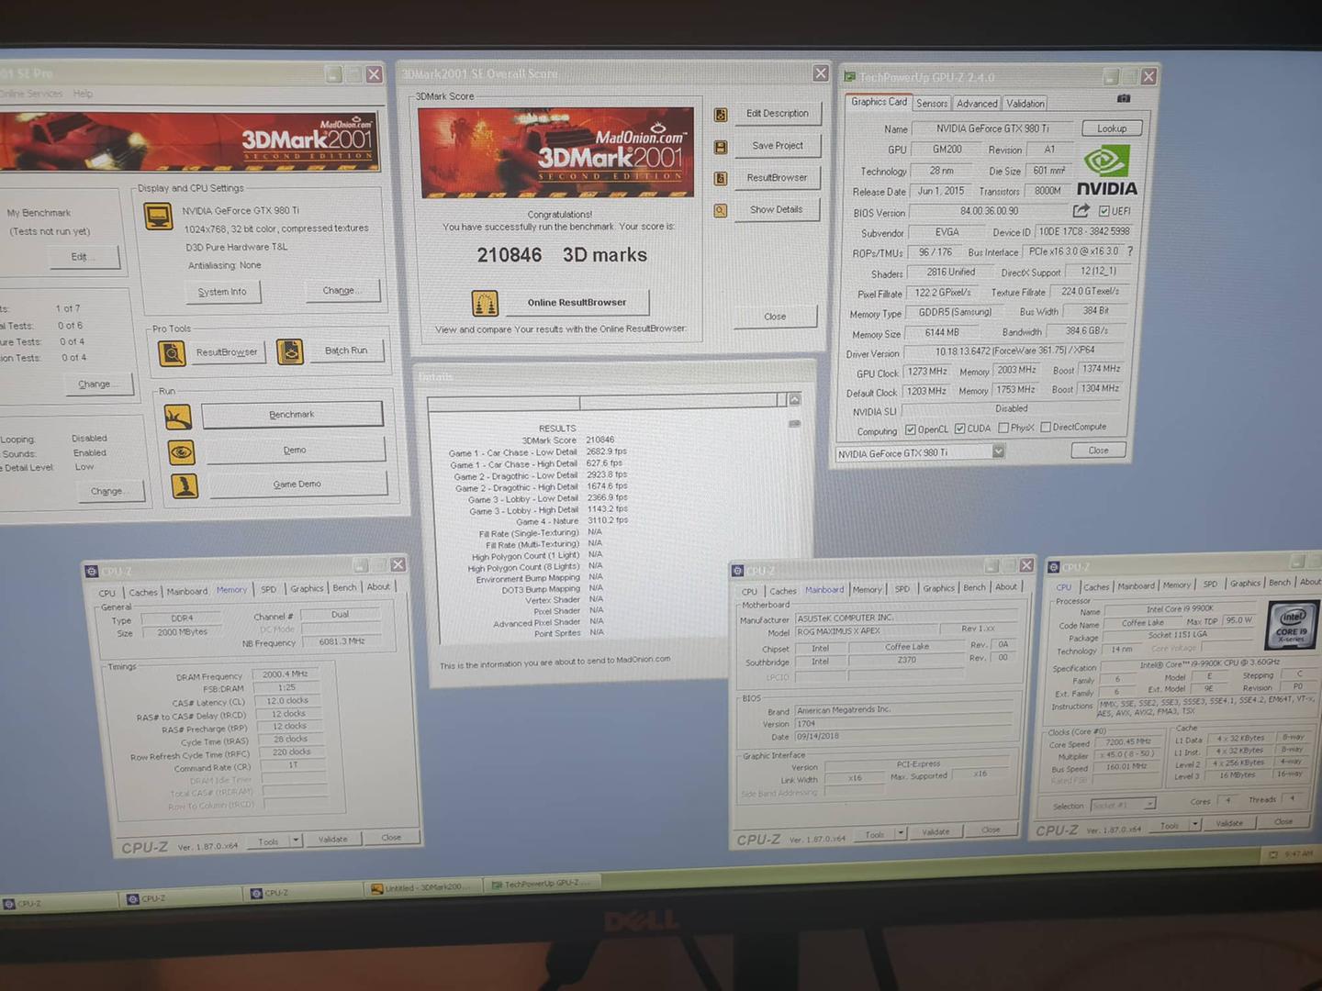Click the Show Details button
The image size is (1322, 991).
pos(777,210)
